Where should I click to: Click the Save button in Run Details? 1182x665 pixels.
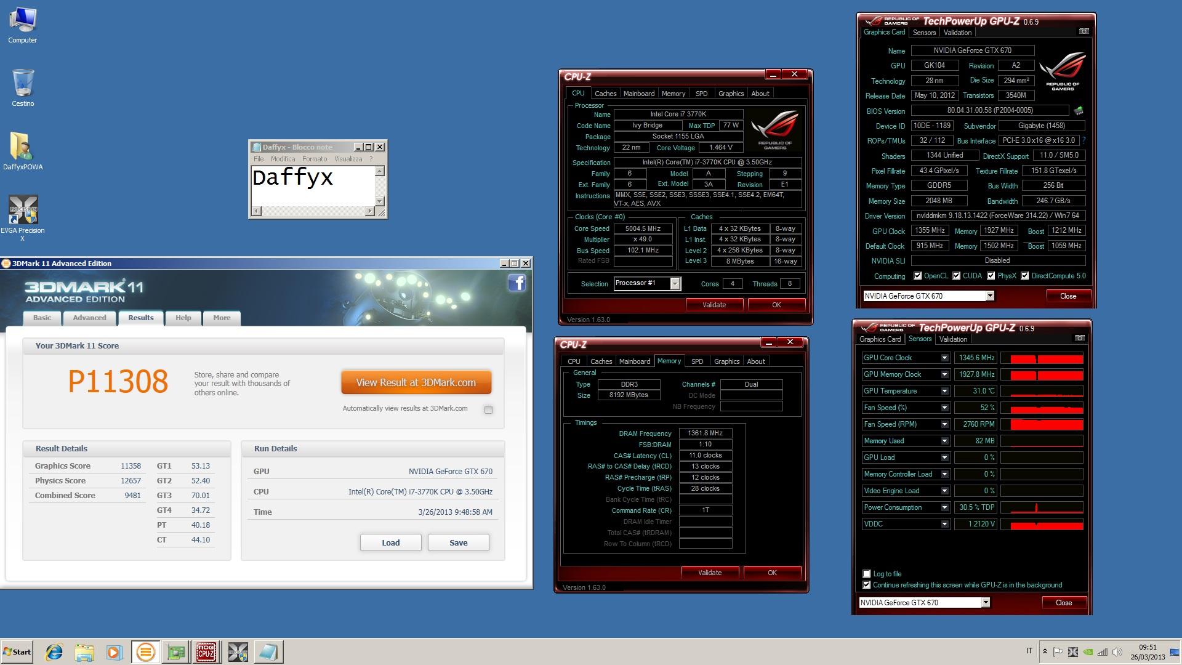point(459,542)
